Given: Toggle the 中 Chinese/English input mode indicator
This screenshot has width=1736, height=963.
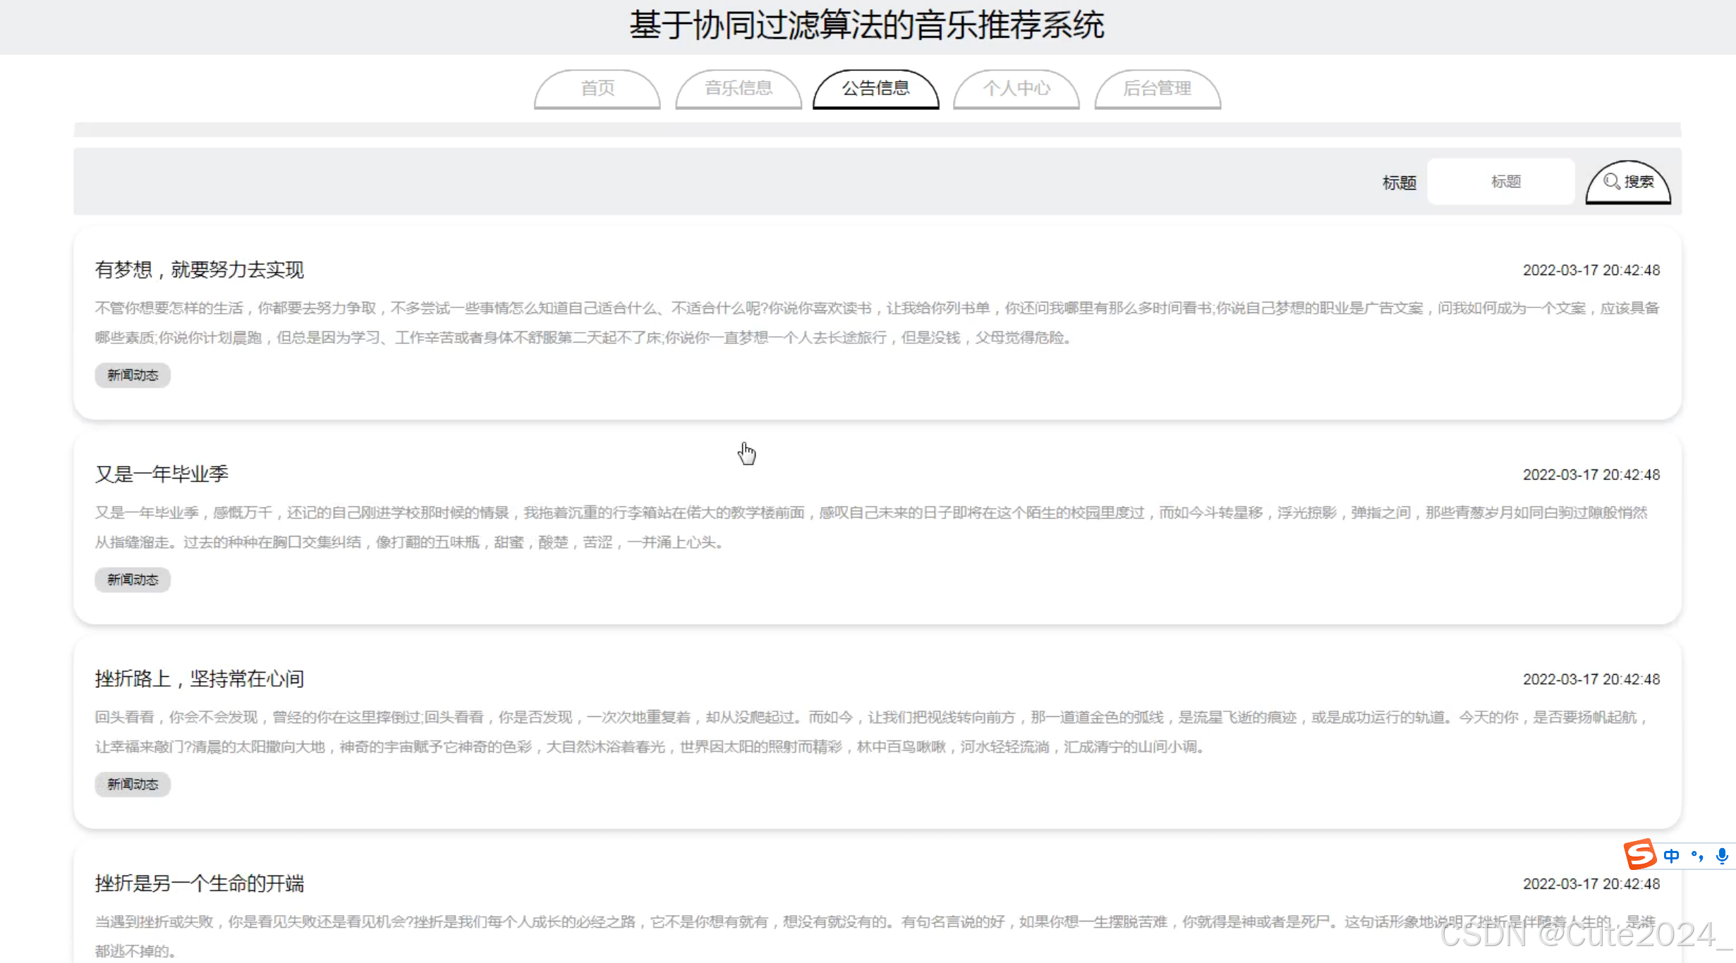Looking at the screenshot, I should point(1670,855).
